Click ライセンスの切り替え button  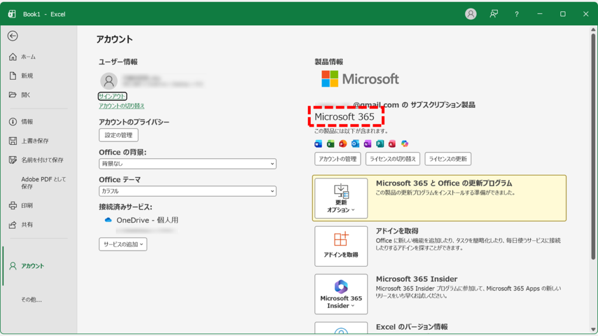tap(393, 159)
